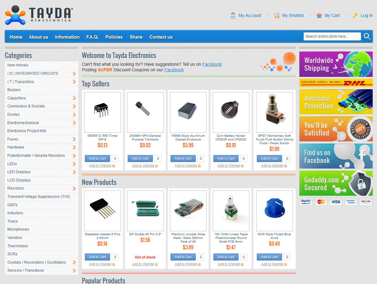The image size is (377, 284).
Task: Click the PayPal payment icon
Action: point(306,202)
